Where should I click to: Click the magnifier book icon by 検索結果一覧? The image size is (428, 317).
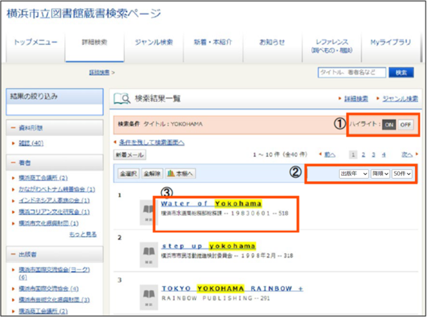tap(122, 99)
